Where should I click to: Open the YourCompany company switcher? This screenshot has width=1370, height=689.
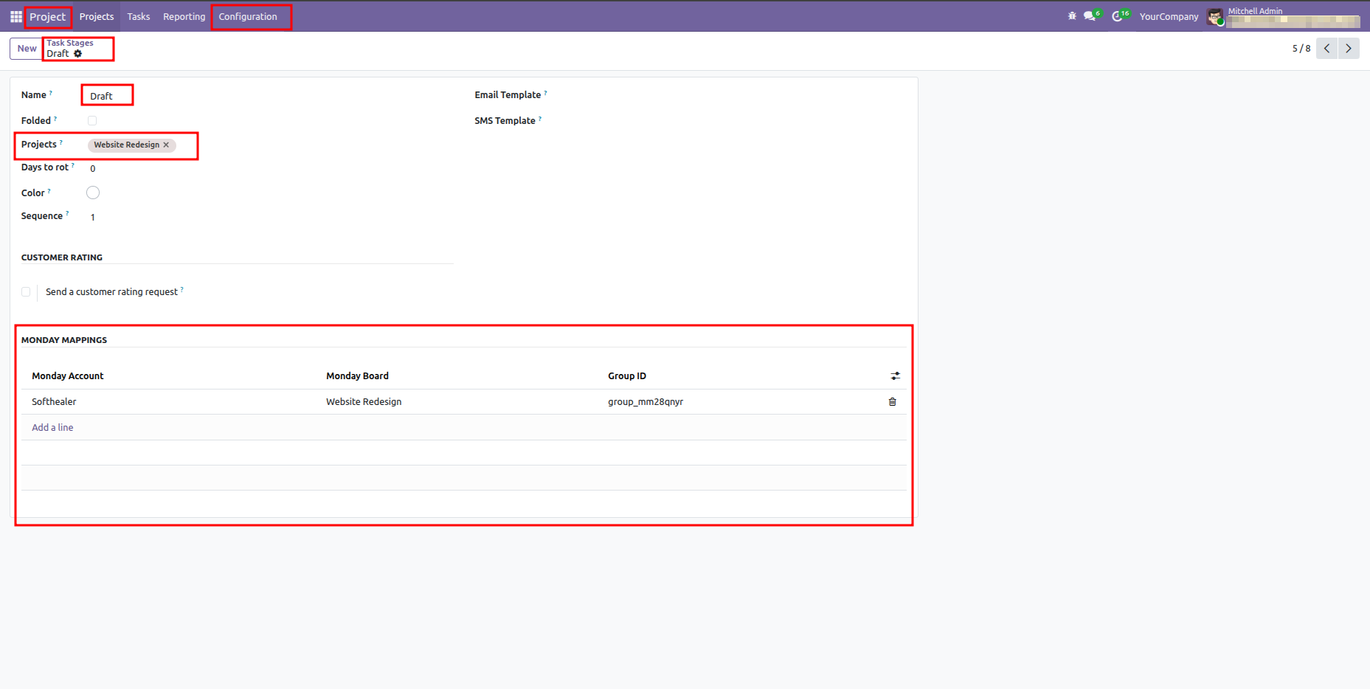pos(1169,16)
